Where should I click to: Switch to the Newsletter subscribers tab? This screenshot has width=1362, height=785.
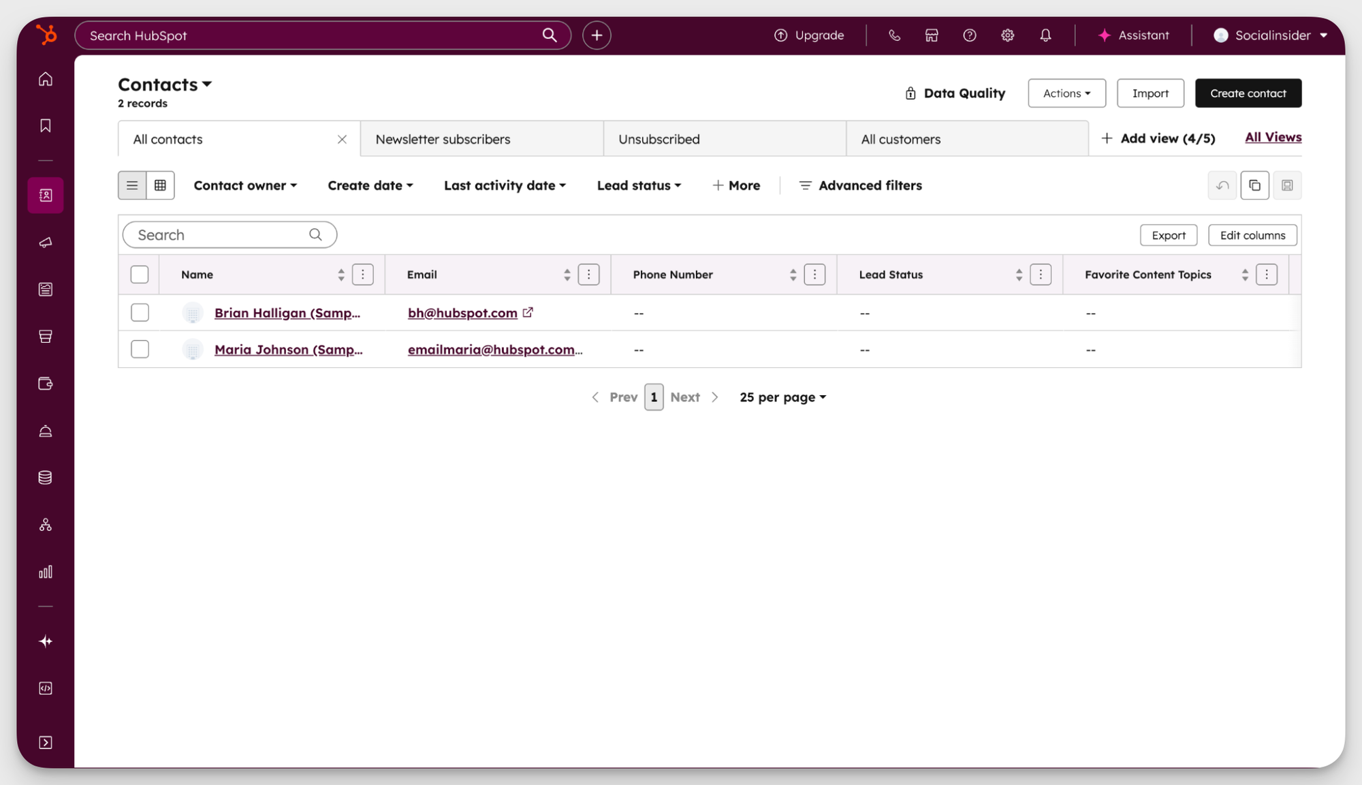click(443, 138)
